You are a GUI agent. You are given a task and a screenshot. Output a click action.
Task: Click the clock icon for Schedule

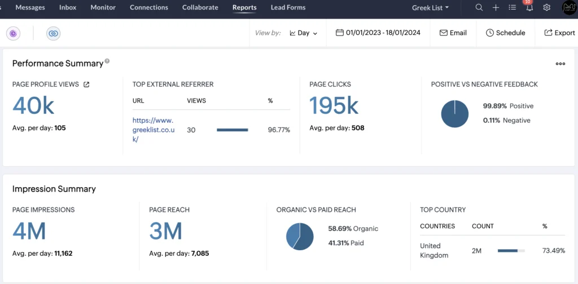[489, 33]
